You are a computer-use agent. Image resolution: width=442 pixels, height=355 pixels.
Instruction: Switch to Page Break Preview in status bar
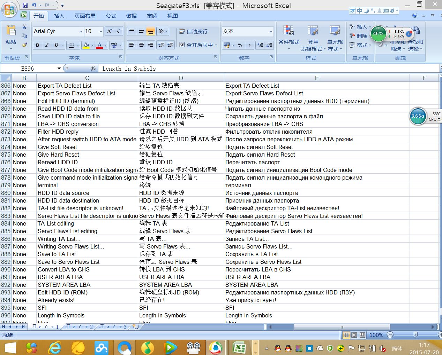(362, 335)
